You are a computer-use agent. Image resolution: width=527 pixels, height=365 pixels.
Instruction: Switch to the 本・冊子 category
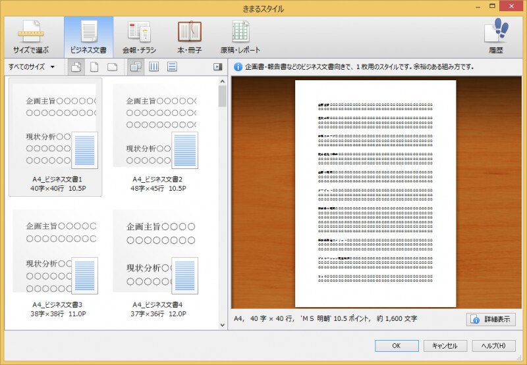pyautogui.click(x=189, y=37)
